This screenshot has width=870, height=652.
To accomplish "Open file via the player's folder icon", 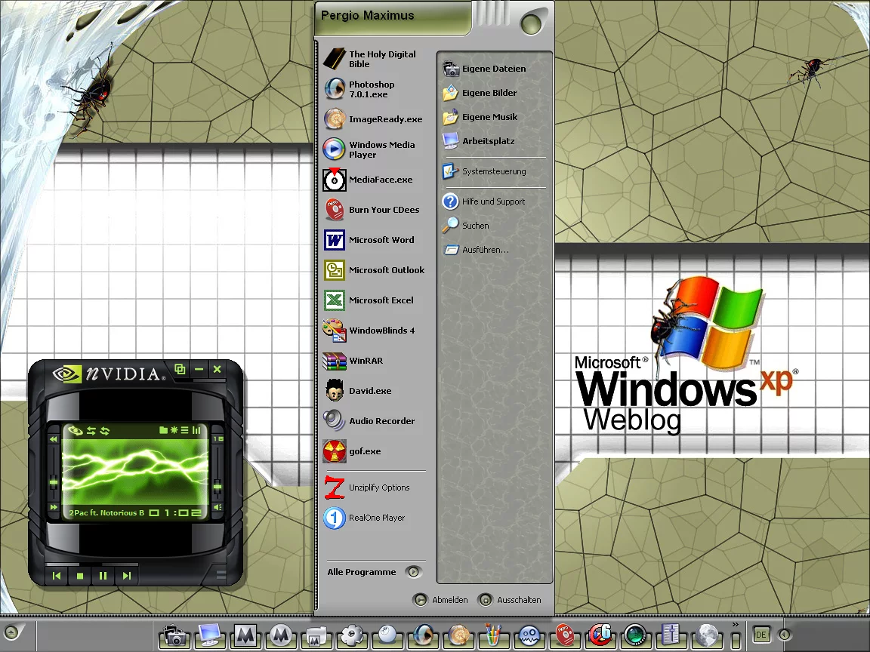I will 163,430.
